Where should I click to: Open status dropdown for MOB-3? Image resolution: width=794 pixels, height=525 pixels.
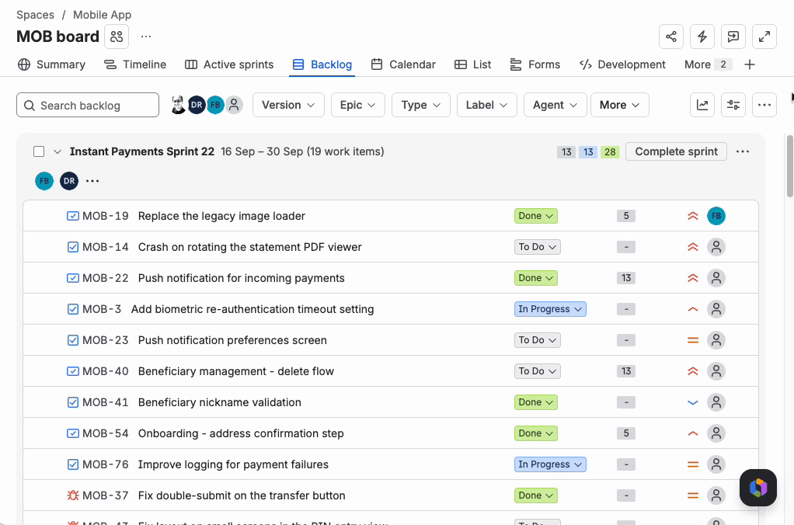[x=550, y=309]
